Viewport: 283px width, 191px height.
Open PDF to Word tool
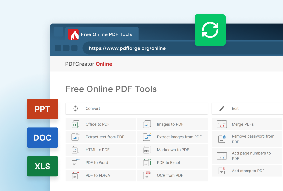click(x=101, y=163)
